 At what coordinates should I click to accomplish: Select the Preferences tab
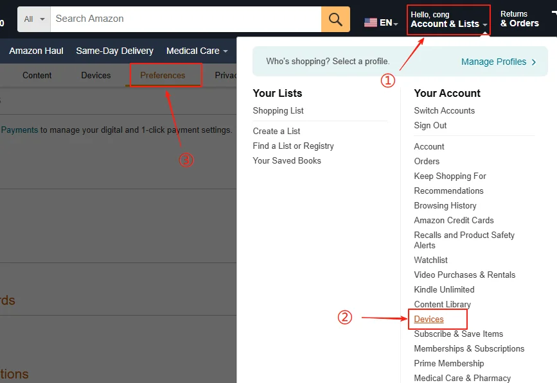point(163,75)
